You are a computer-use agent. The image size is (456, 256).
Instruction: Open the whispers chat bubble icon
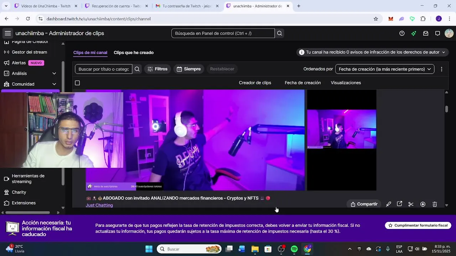coord(437,33)
